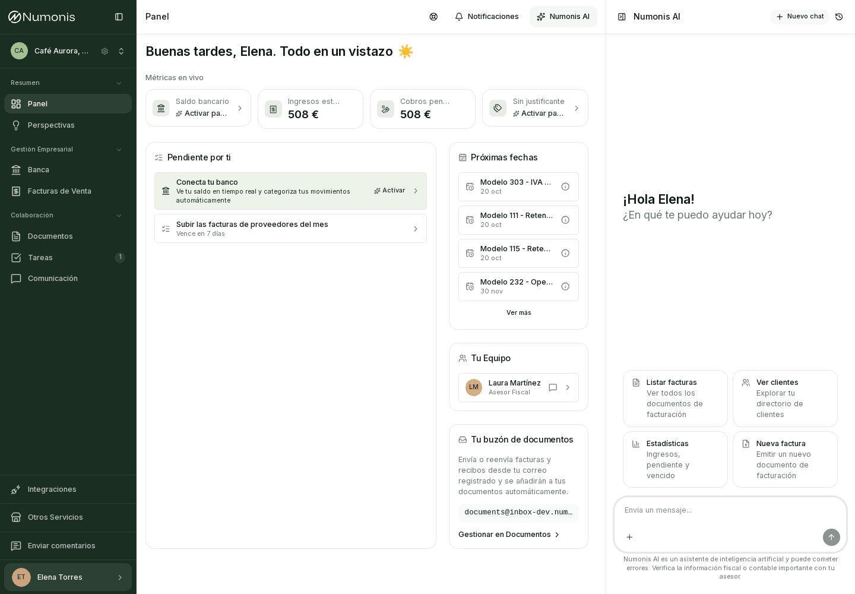Image resolution: width=855 pixels, height=594 pixels.
Task: Open Documentos in the sidebar
Action: point(68,236)
